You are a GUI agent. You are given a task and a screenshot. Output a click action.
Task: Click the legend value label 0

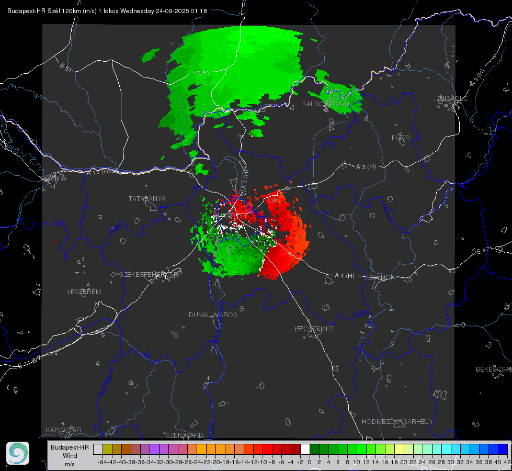310,462
